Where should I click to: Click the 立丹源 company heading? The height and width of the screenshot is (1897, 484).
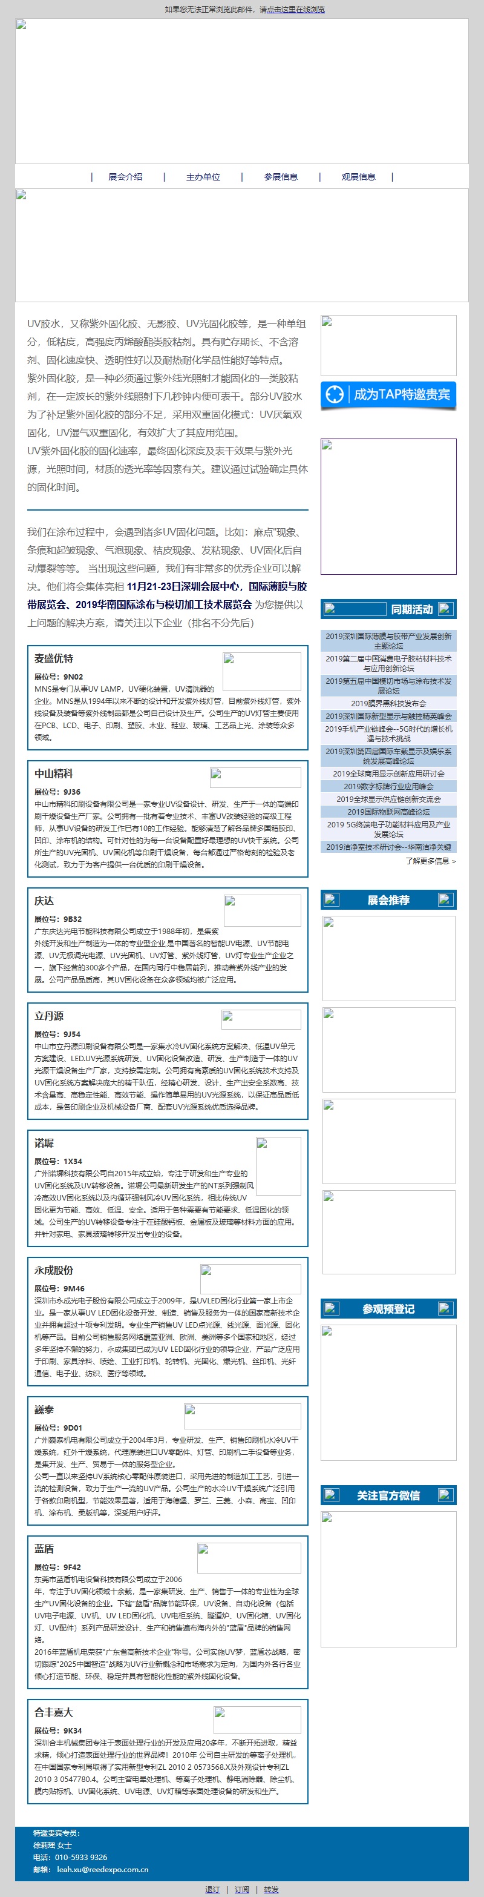[x=48, y=1016]
